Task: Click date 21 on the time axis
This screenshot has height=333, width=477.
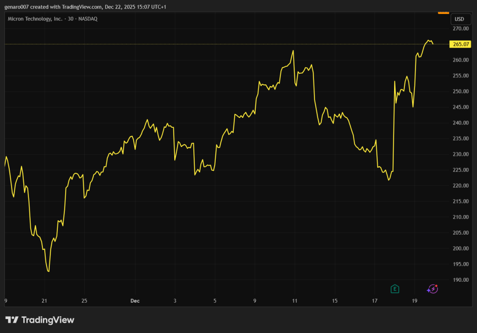Action: coord(44,301)
